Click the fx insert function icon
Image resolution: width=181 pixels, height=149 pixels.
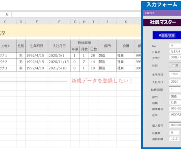(7, 15)
